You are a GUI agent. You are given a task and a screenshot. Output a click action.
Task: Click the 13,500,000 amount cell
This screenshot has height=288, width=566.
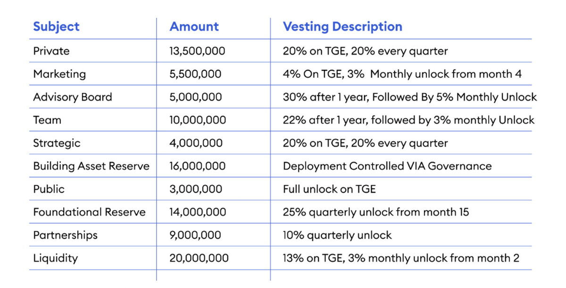(197, 51)
